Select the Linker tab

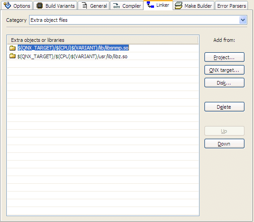pos(158,5)
